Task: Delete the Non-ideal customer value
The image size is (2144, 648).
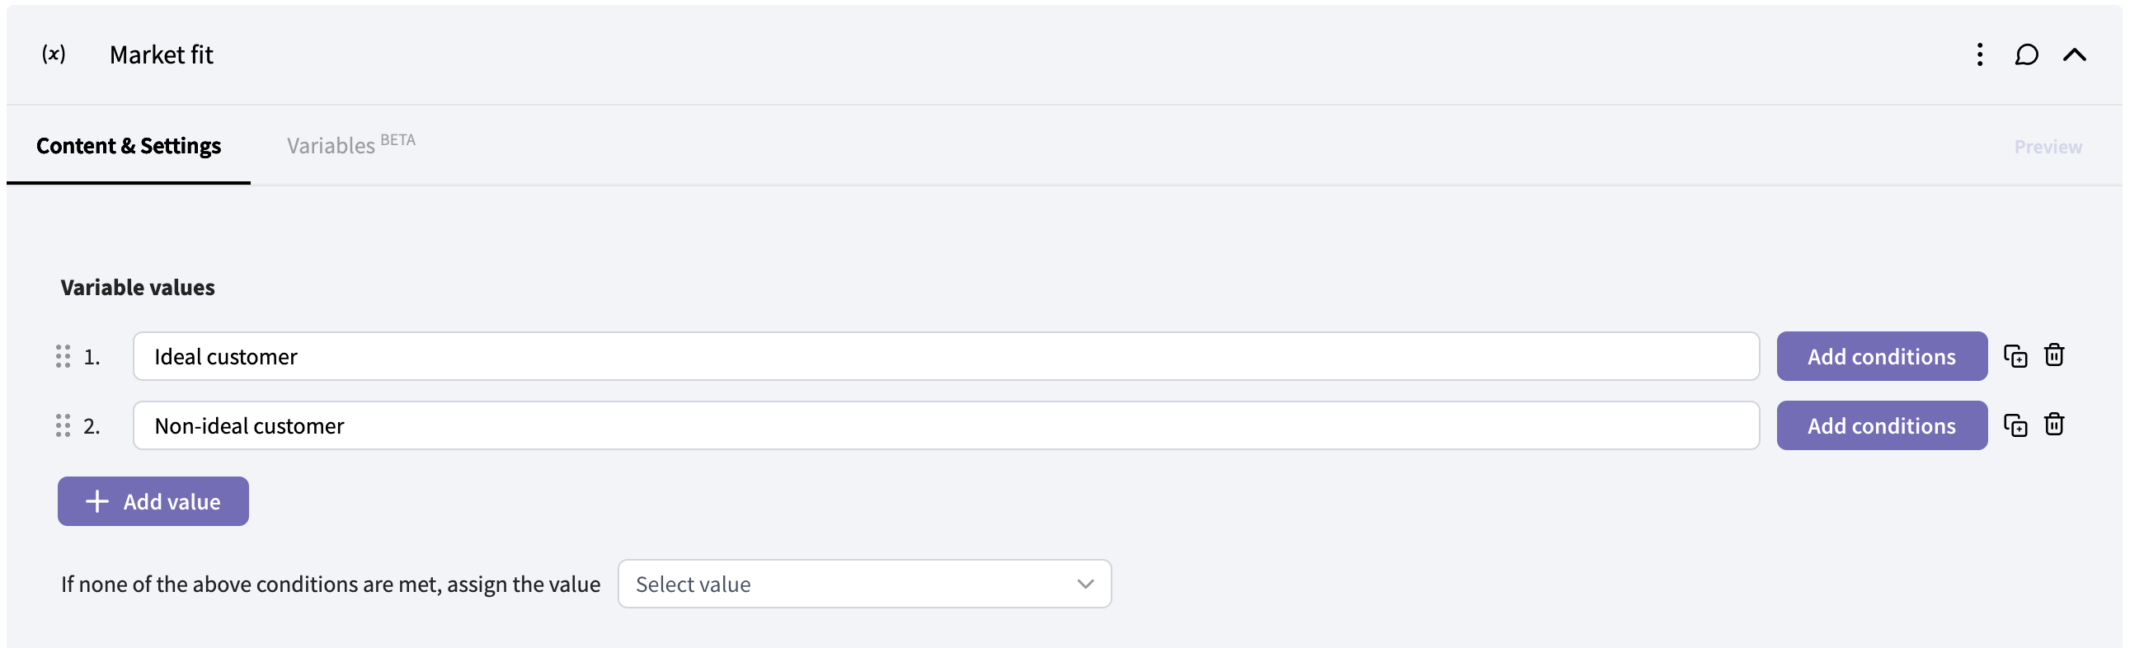Action: point(2054,425)
